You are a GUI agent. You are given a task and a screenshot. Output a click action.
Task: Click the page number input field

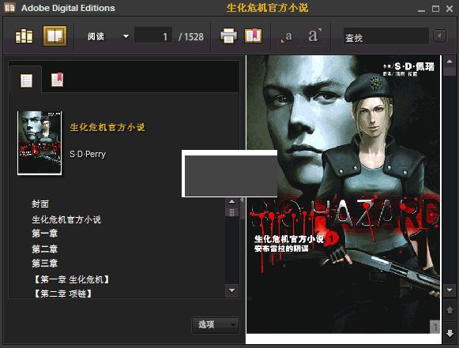click(x=152, y=36)
